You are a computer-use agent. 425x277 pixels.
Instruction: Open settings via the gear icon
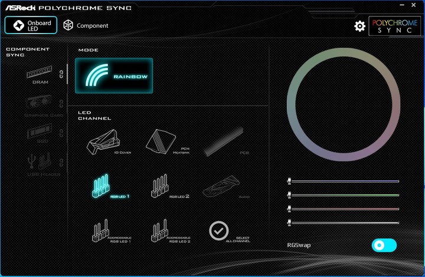(x=359, y=26)
